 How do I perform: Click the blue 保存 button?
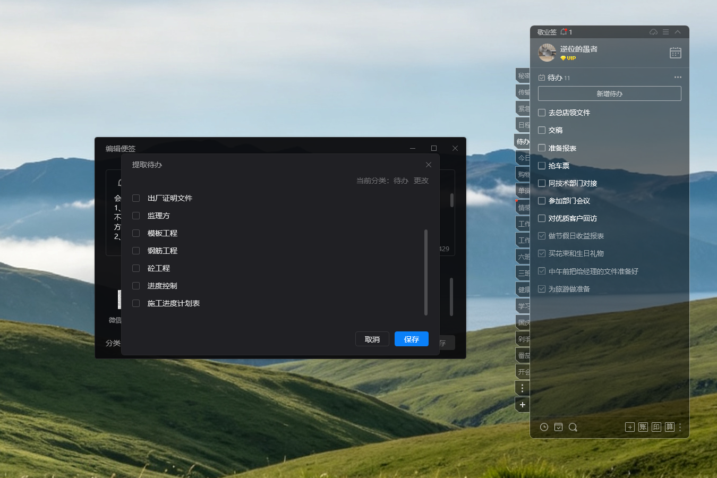tap(412, 339)
